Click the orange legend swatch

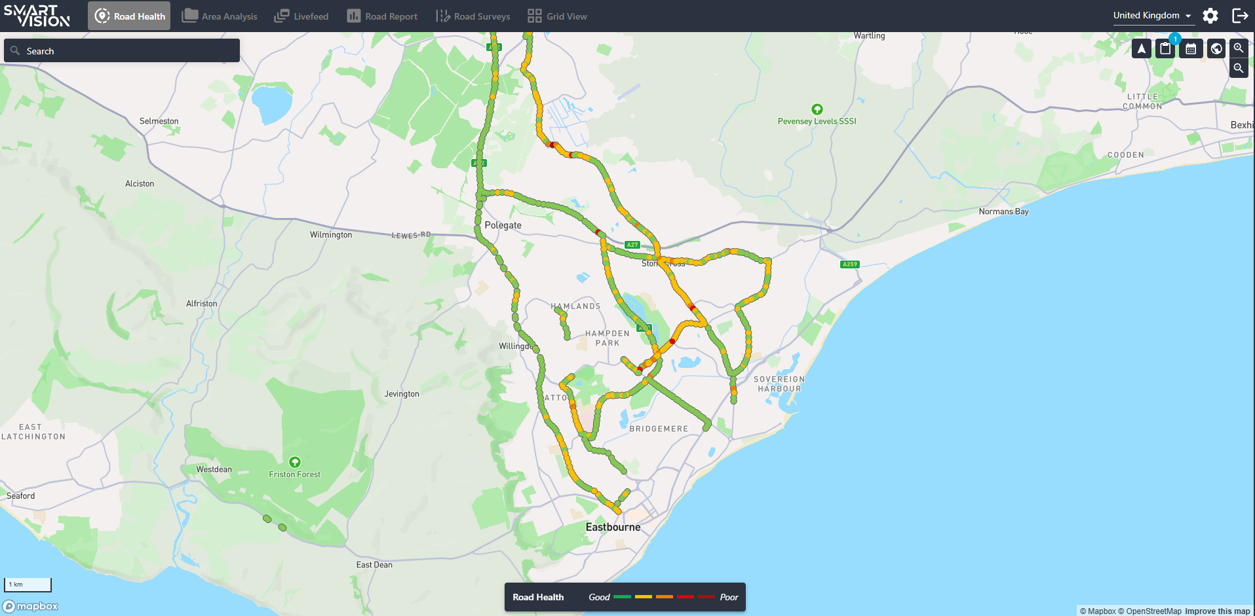[x=665, y=597]
